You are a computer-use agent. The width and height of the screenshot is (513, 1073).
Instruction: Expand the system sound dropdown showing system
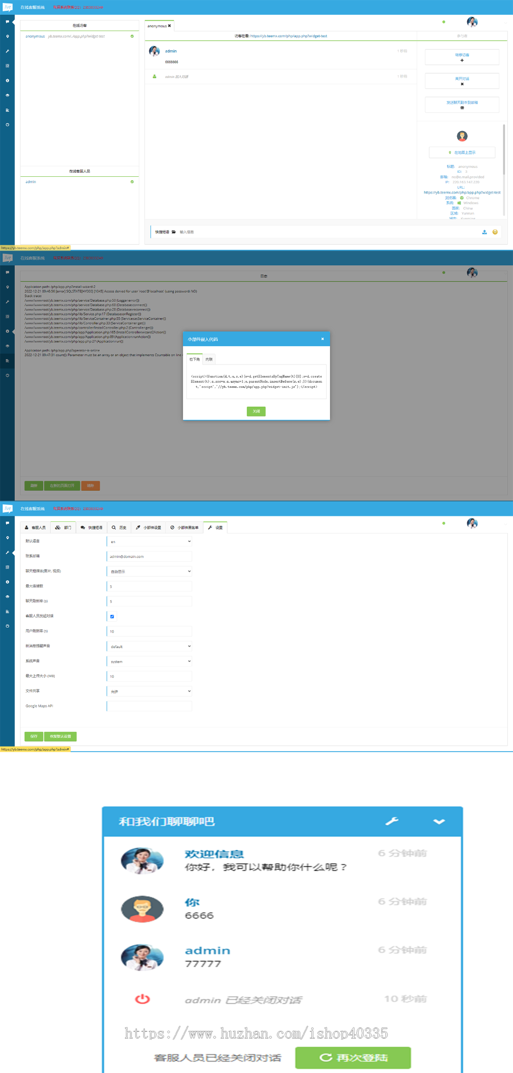pyautogui.click(x=150, y=661)
